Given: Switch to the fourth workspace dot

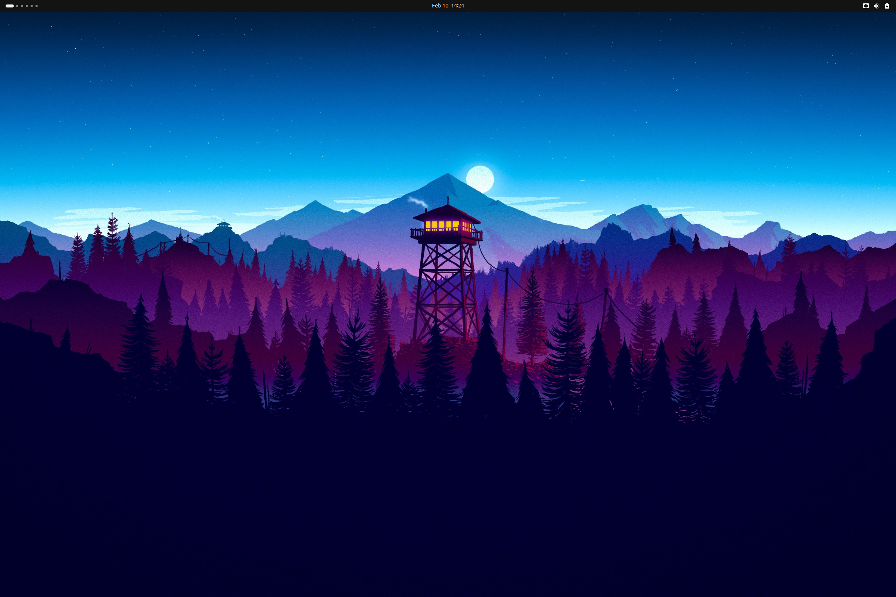Looking at the screenshot, I should point(27,6).
